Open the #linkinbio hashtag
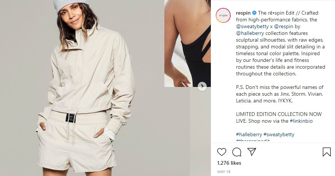The width and height of the screenshot is (335, 176). (x=301, y=121)
